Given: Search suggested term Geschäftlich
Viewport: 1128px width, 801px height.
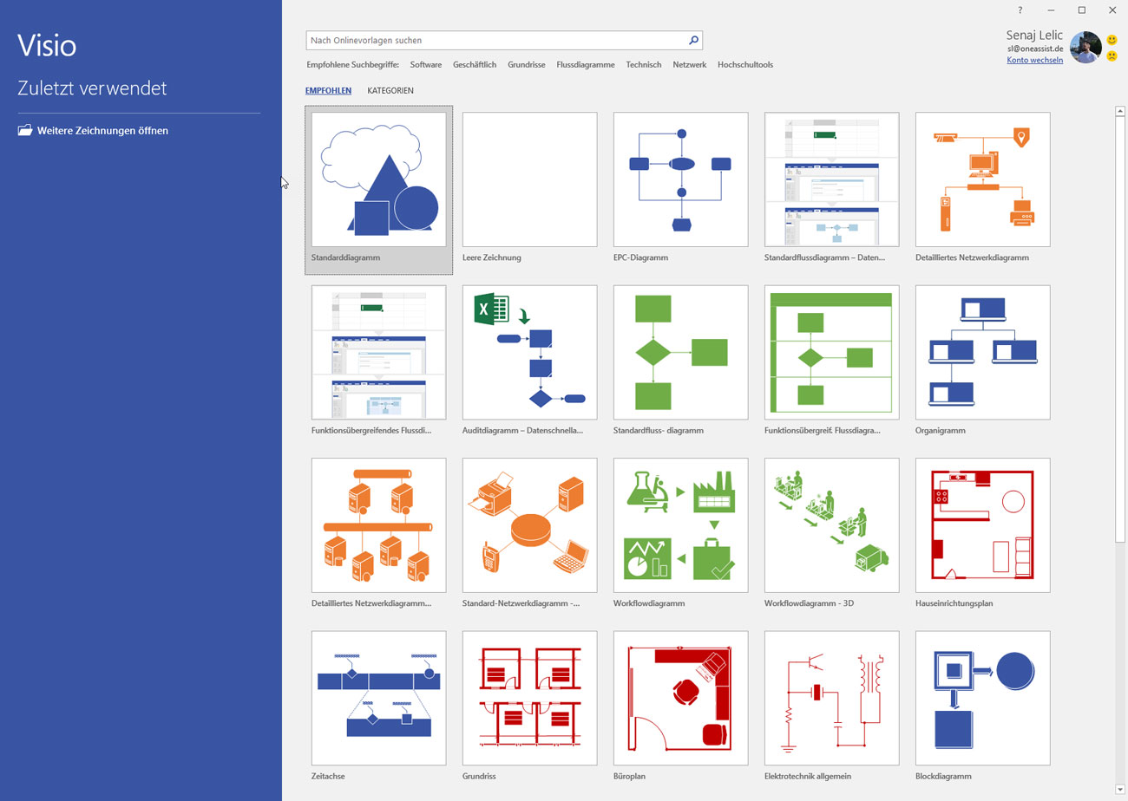Looking at the screenshot, I should 475,65.
